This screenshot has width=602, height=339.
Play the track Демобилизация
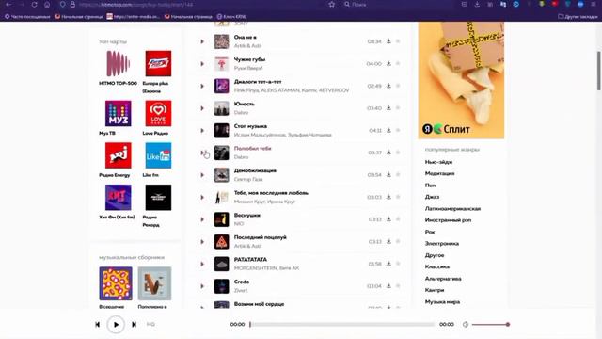202,175
